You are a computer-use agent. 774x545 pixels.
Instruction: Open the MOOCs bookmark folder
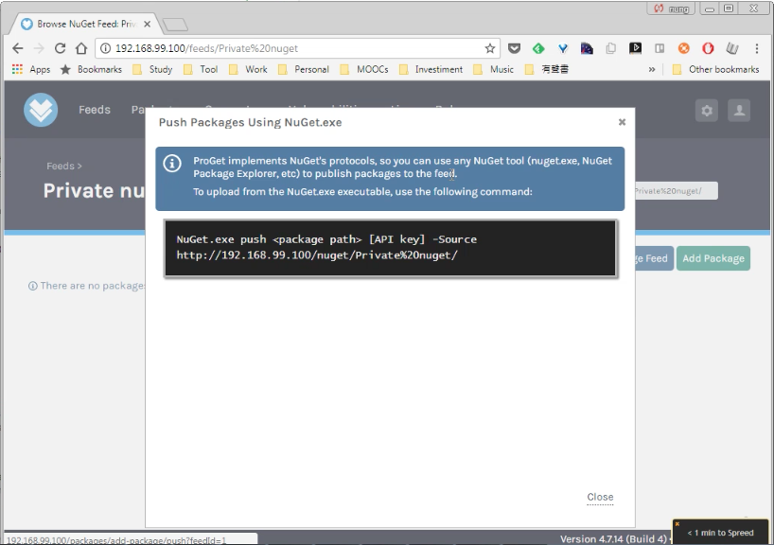click(364, 70)
